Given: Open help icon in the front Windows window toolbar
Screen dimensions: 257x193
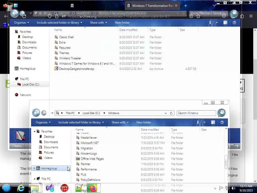Looking at the screenshot, I should coord(222,122).
